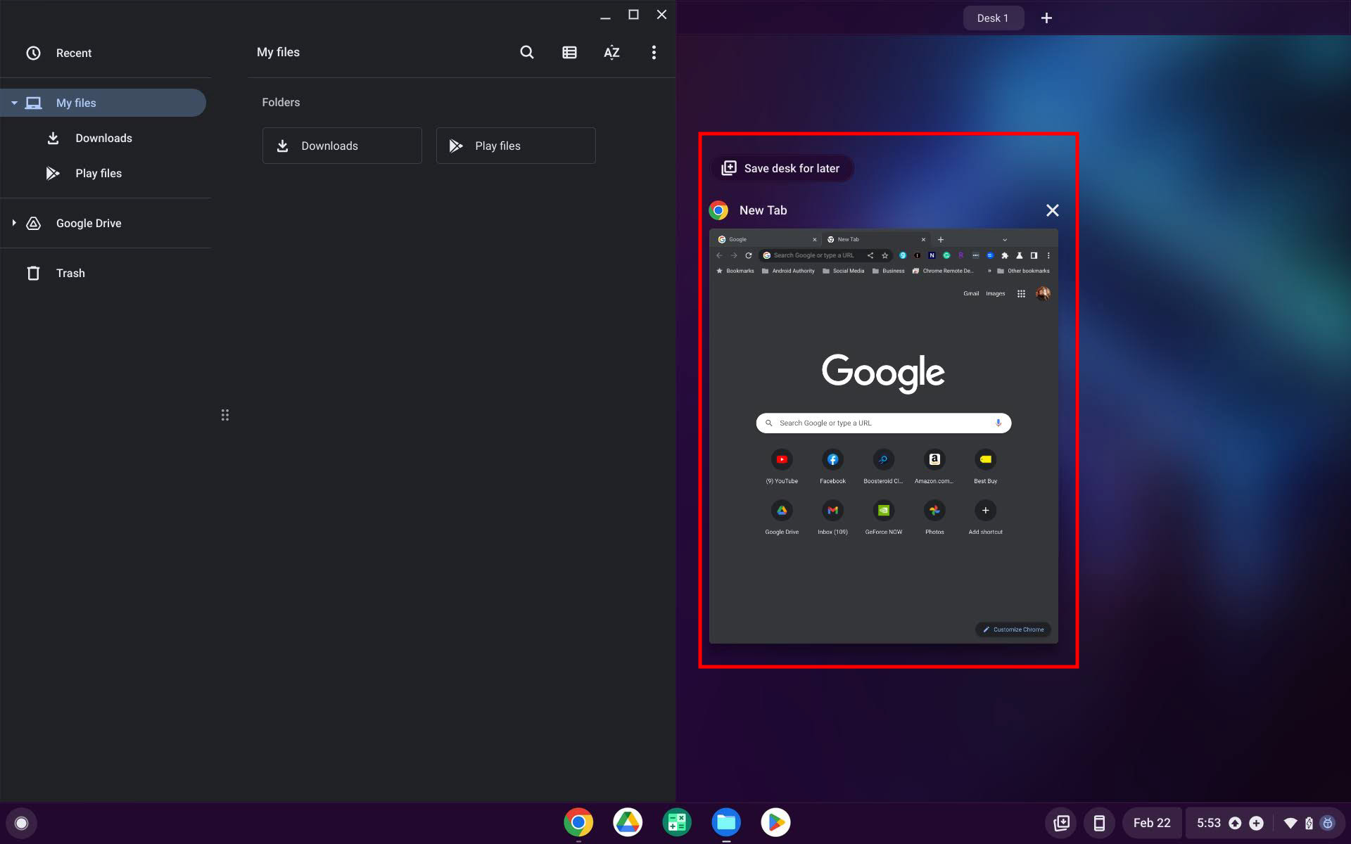
Task: Switch to list view in Files
Action: [x=569, y=52]
